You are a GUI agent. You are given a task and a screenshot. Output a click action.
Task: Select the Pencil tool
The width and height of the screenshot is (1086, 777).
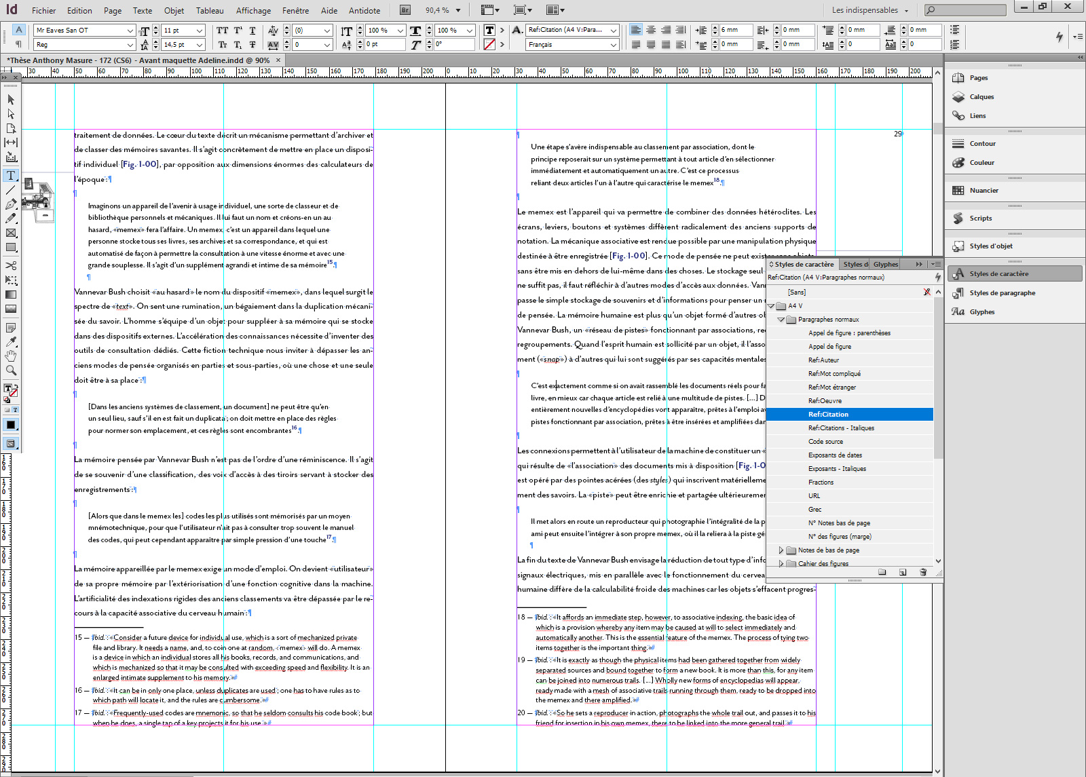(x=11, y=219)
